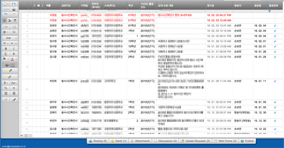Switch to Gantt view
This screenshot has height=148, width=284.
10,21
